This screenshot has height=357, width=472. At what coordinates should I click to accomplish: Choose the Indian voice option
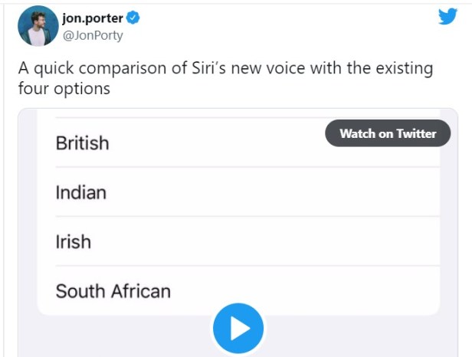pyautogui.click(x=81, y=192)
